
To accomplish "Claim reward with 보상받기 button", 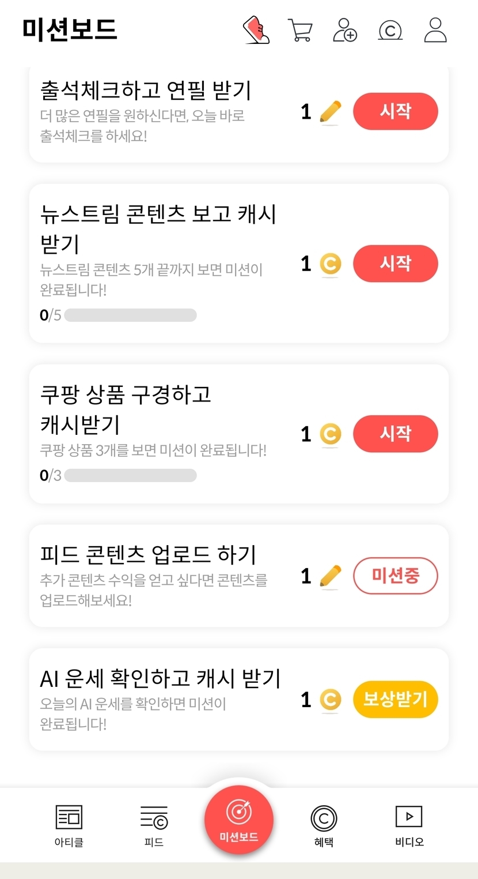I will click(395, 700).
